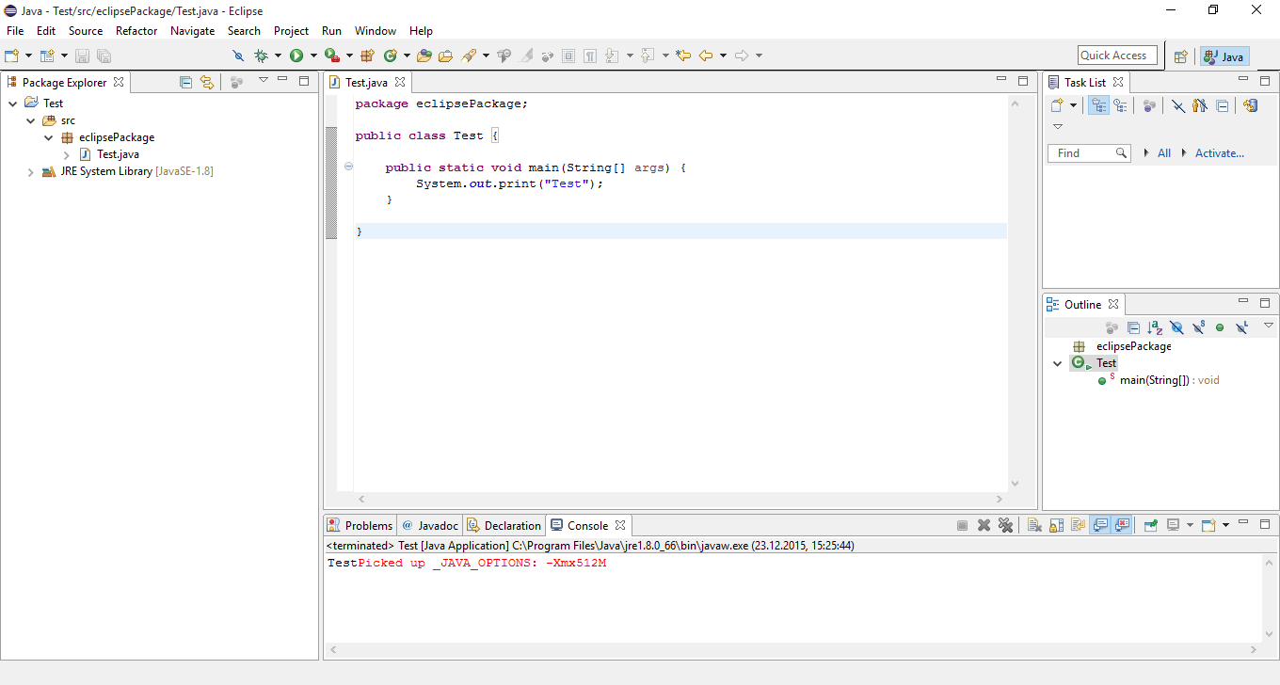
Task: Click Remove All Terminated Launches in Console
Action: 1005,525
